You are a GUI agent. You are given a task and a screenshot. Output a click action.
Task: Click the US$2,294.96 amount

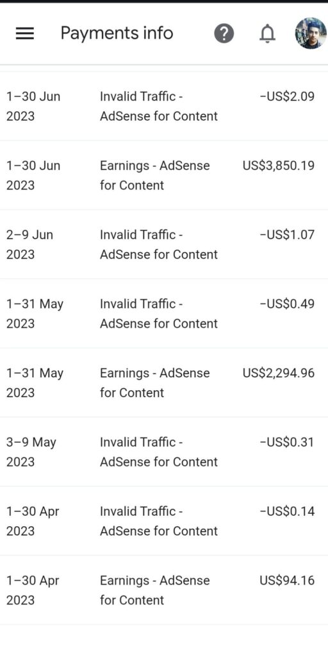coord(278,373)
